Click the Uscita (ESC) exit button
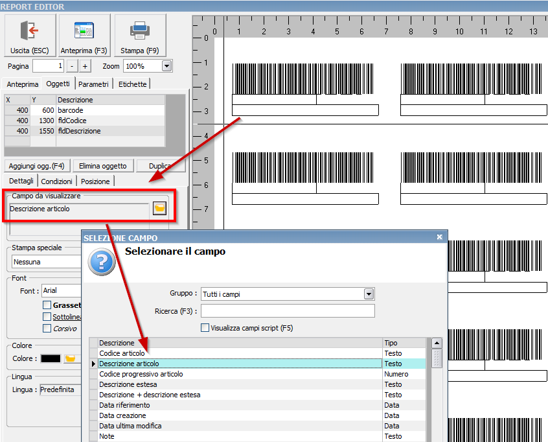 click(30, 35)
